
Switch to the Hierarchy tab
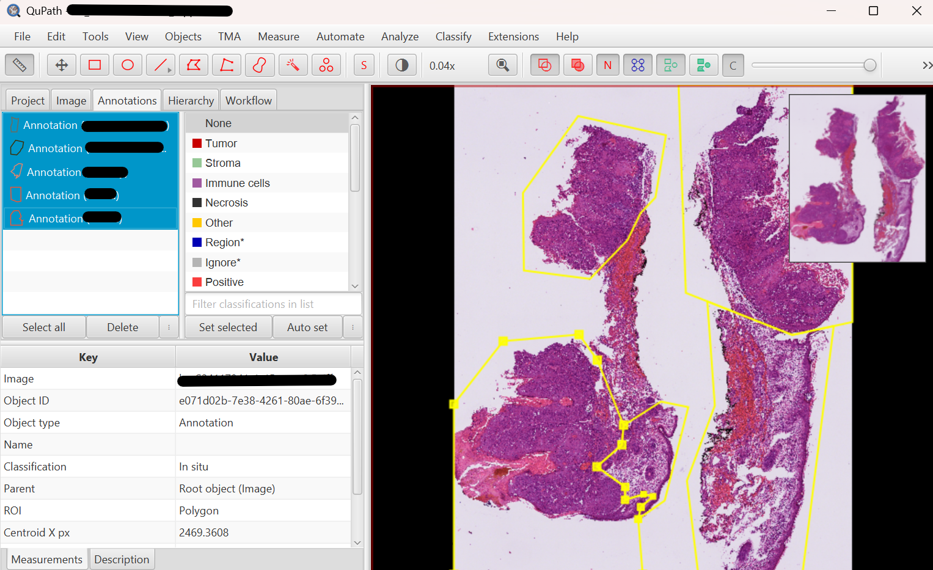tap(191, 100)
